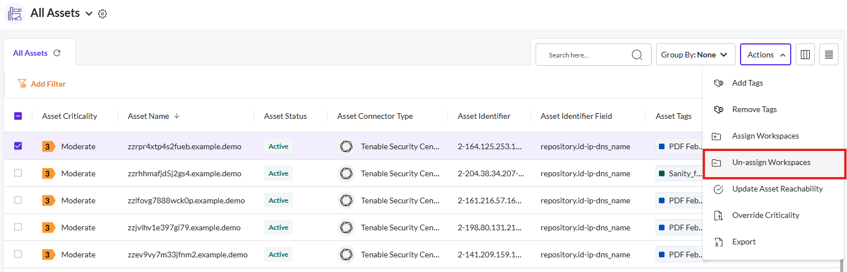
Task: Click identifier 2-161.216.57.16 cell
Action: [490, 200]
